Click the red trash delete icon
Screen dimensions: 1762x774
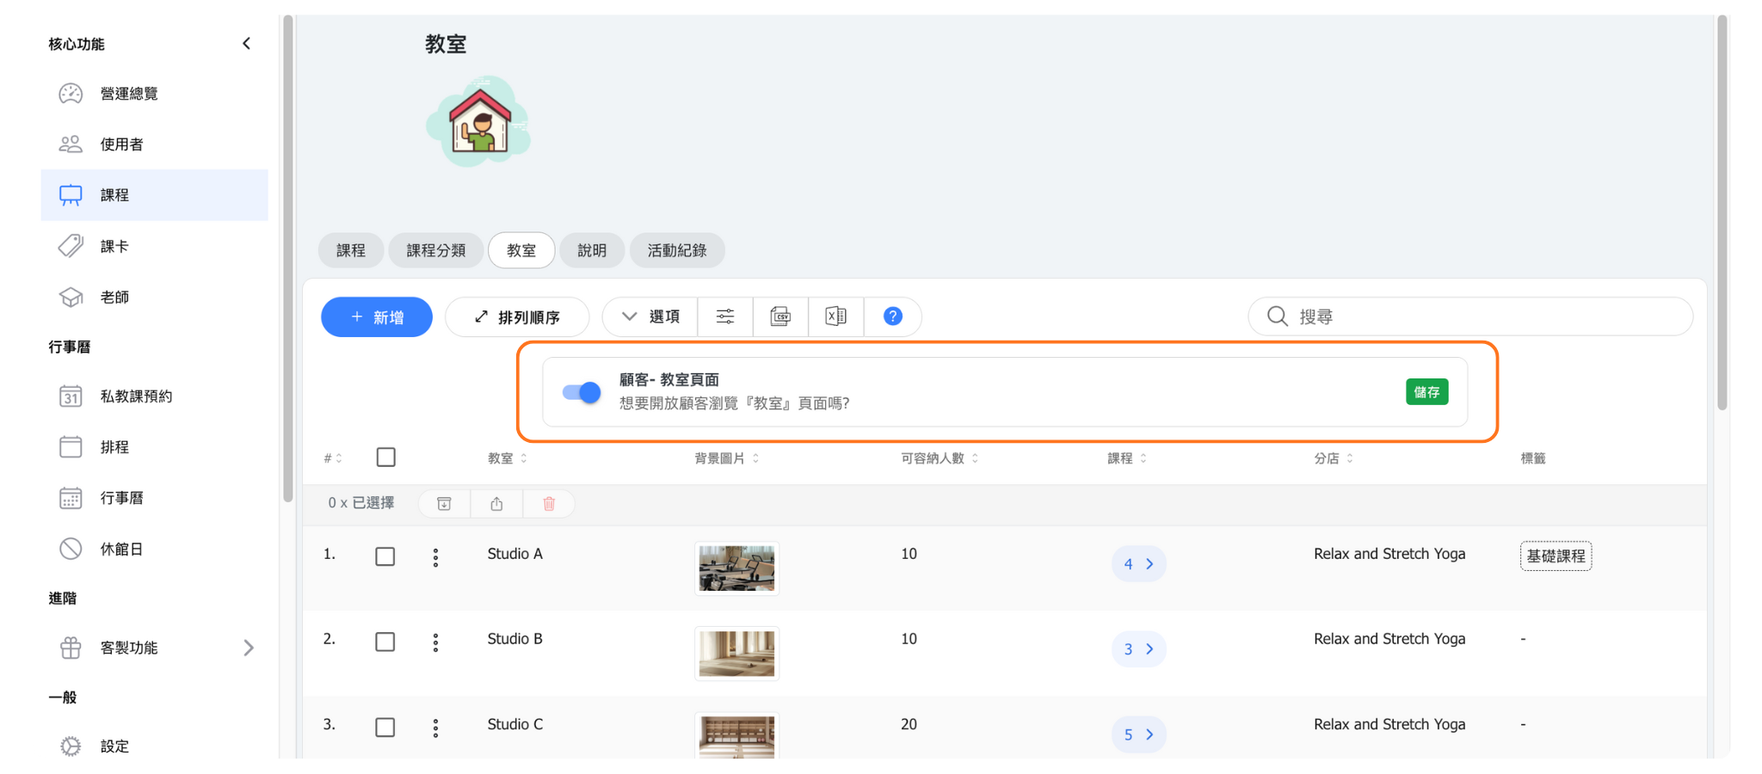pos(549,504)
